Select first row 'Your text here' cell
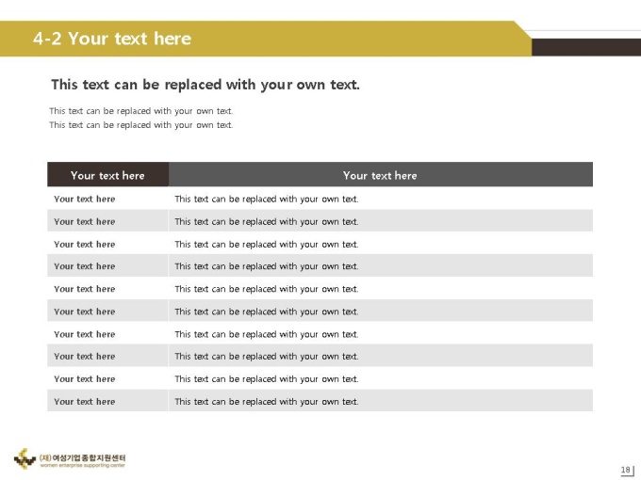 [x=107, y=199]
